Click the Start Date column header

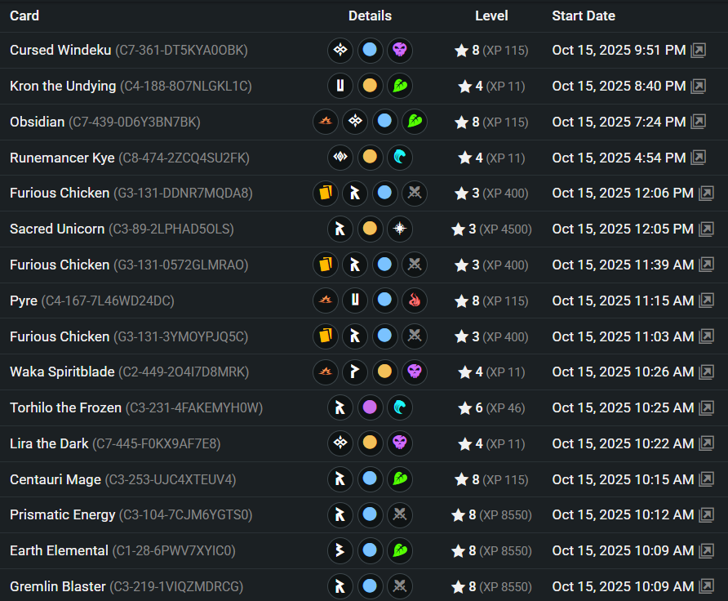pyautogui.click(x=584, y=16)
